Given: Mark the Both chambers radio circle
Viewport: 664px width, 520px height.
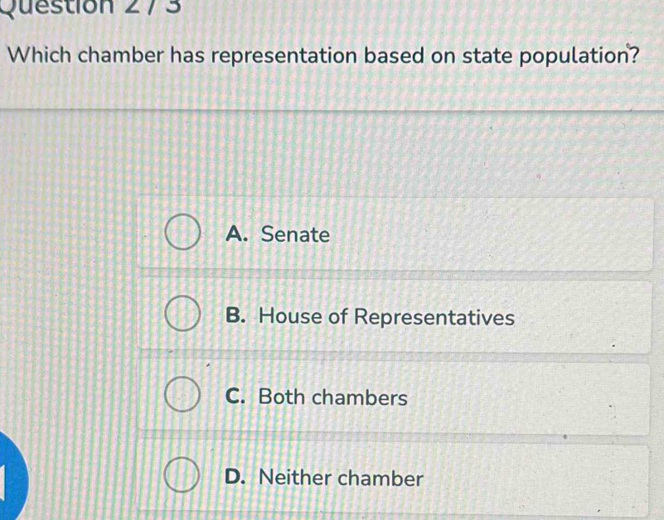Looking at the screenshot, I should (x=183, y=397).
